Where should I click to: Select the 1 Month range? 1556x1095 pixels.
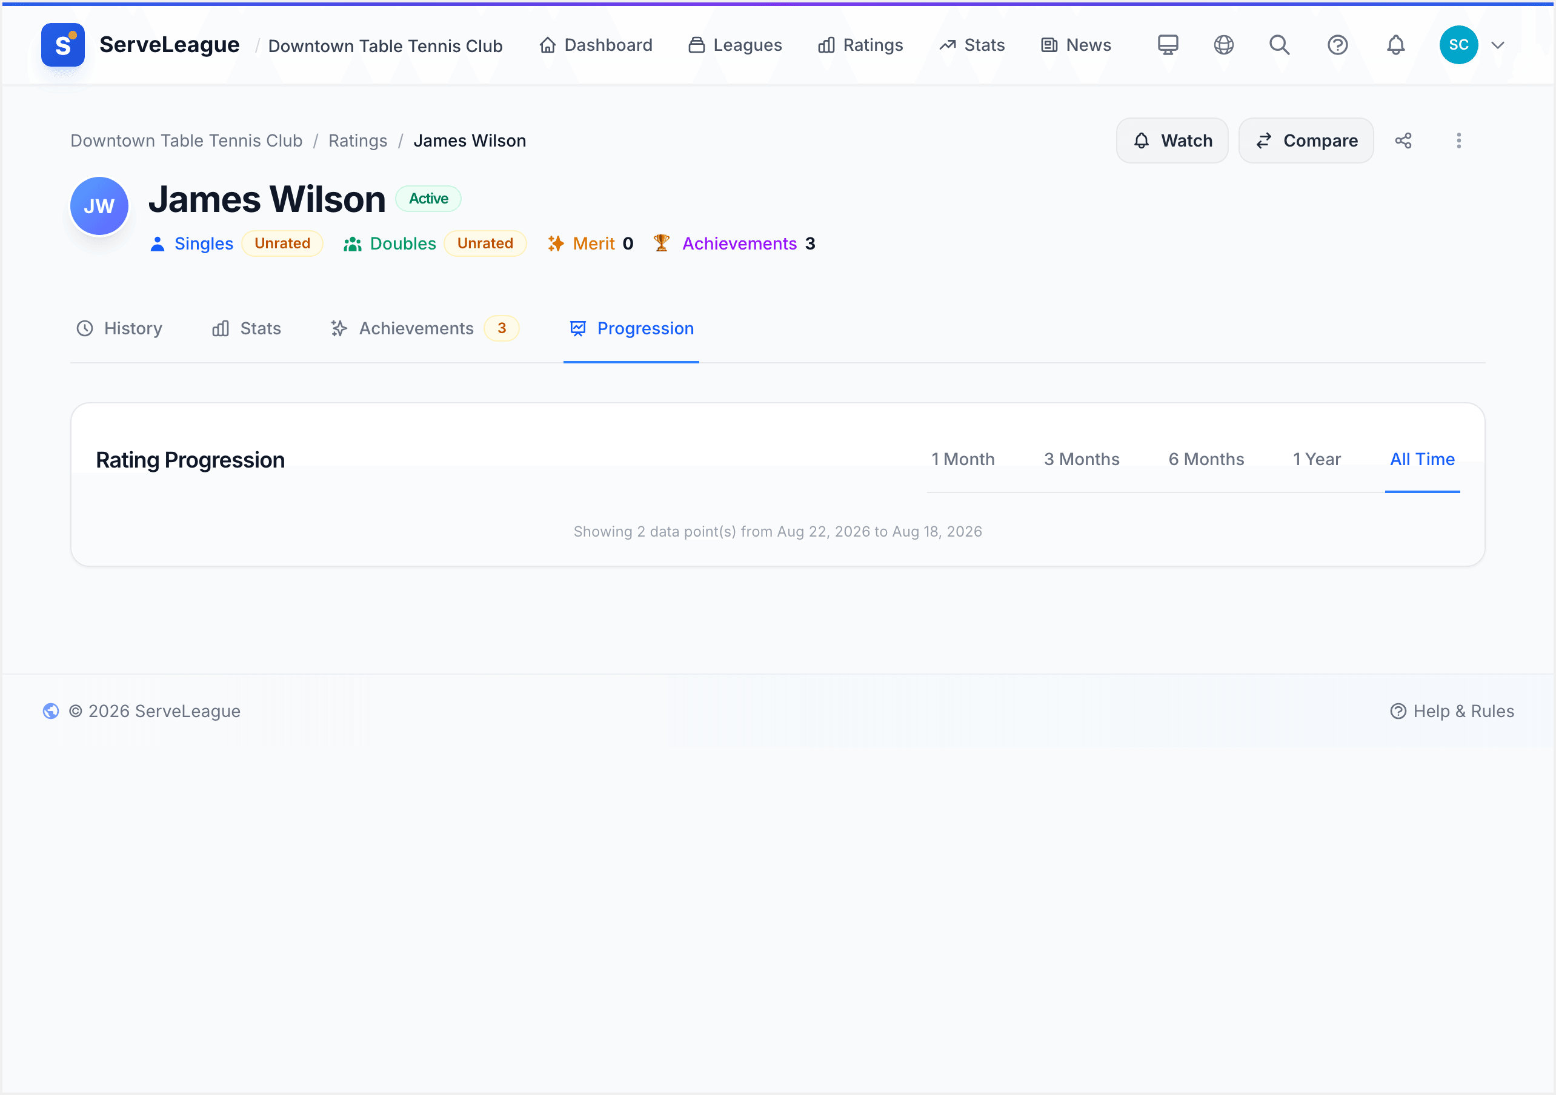[x=963, y=460]
